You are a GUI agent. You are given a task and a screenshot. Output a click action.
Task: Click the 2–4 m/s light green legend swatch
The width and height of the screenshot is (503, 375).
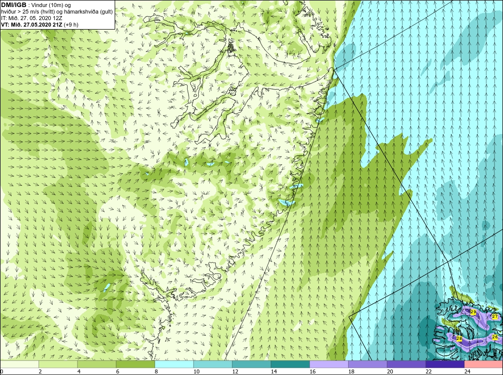[x=58, y=364]
